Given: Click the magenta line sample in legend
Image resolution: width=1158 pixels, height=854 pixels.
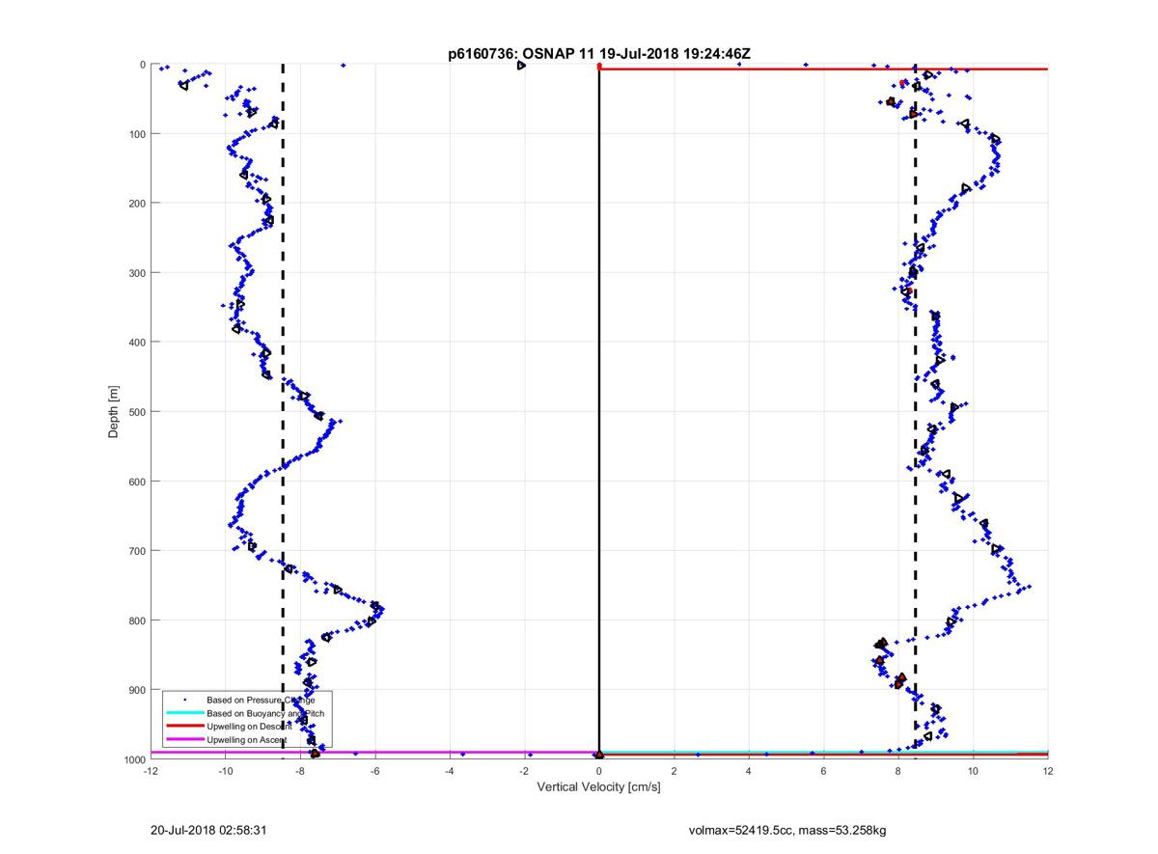Looking at the screenshot, I should pos(183,739).
